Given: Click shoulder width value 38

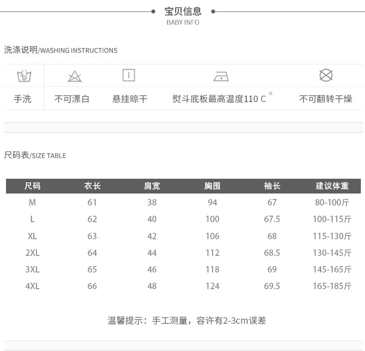Looking at the screenshot, I should tap(152, 202).
